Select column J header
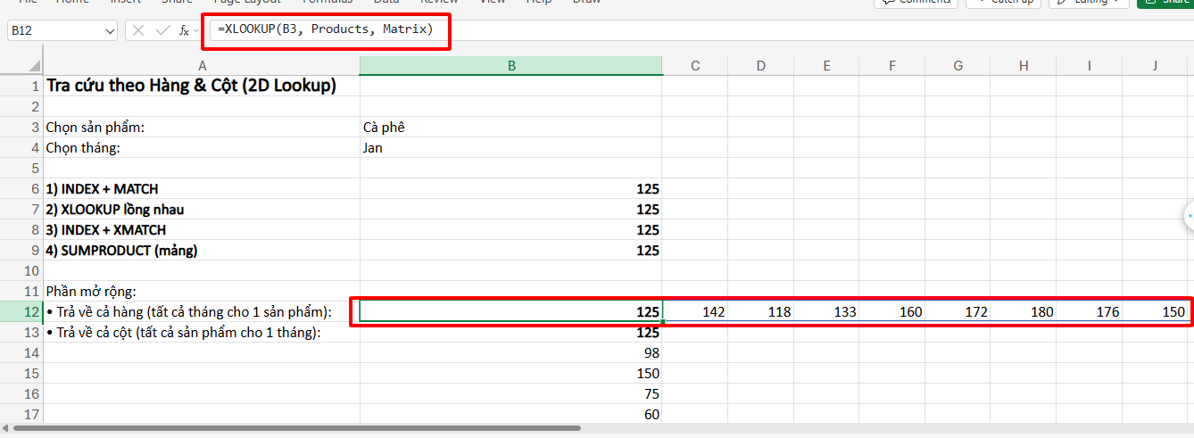Image resolution: width=1194 pixels, height=438 pixels. click(x=1155, y=66)
